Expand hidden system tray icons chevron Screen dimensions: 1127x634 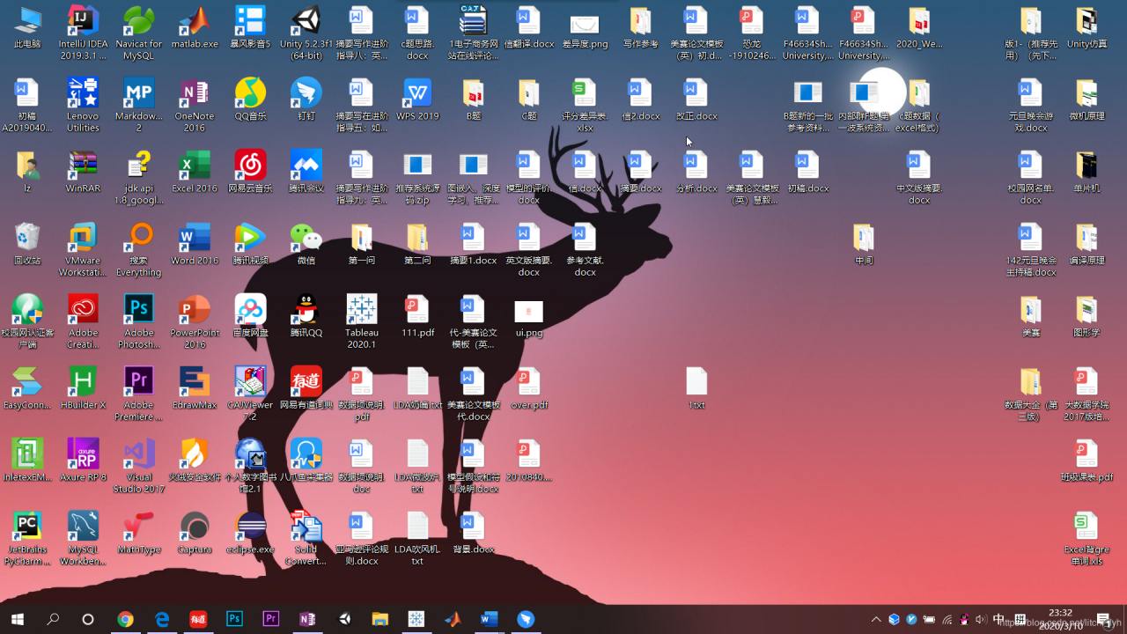[x=876, y=619]
